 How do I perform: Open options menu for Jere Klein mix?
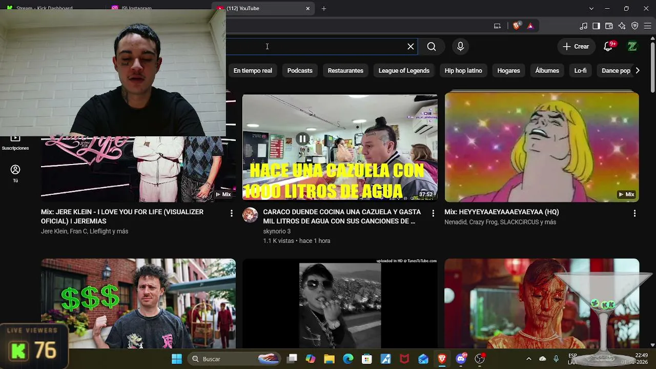tap(231, 213)
